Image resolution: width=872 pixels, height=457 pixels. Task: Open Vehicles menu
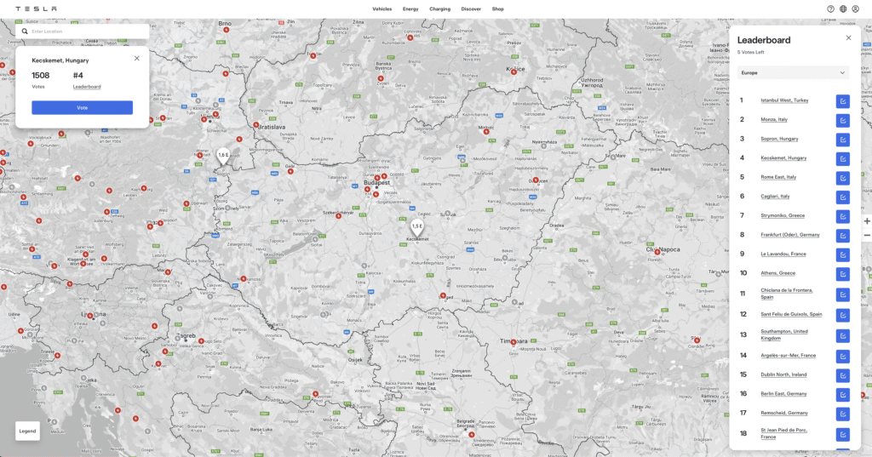pyautogui.click(x=382, y=9)
